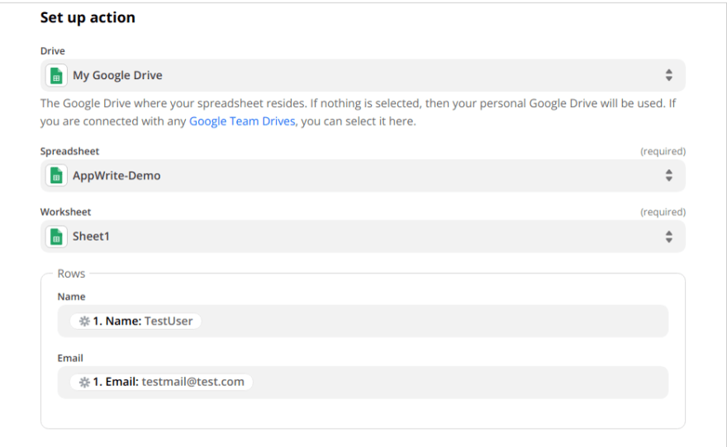Select the 1. Email: testmail@test.com pill

161,382
